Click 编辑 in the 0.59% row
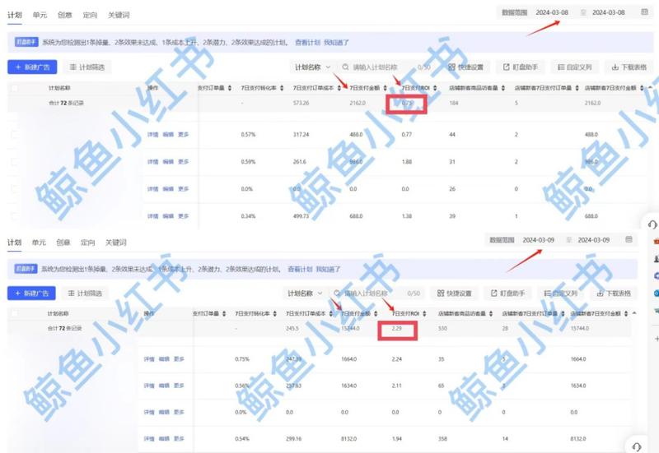 tap(168, 161)
